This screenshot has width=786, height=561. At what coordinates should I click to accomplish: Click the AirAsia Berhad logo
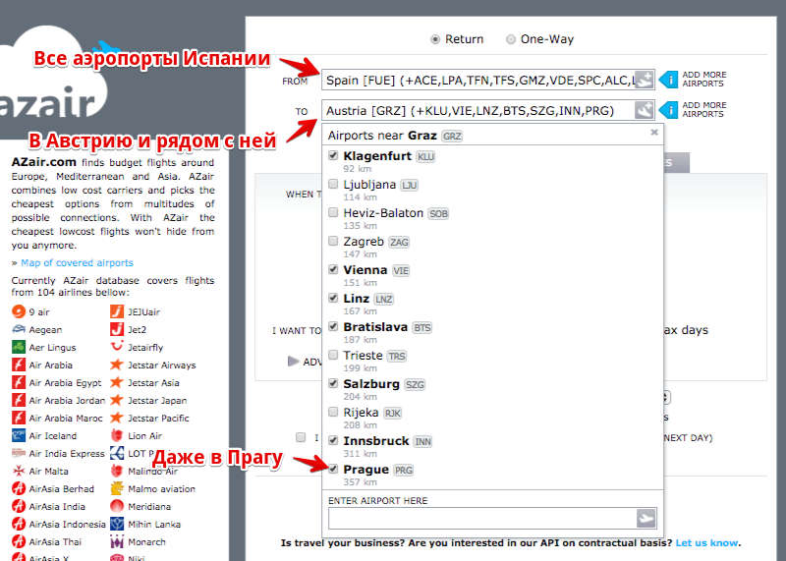click(x=19, y=488)
